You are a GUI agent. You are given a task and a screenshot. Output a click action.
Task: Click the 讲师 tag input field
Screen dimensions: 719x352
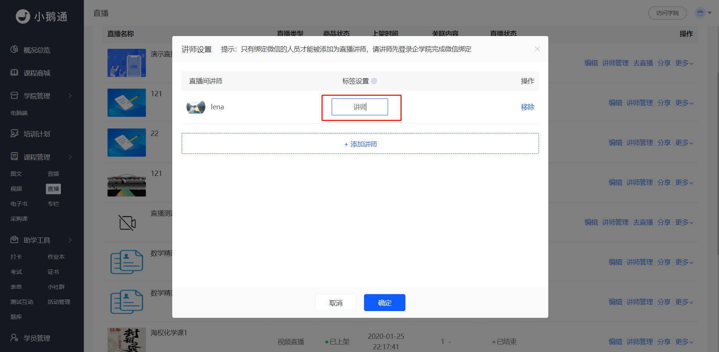pos(359,107)
